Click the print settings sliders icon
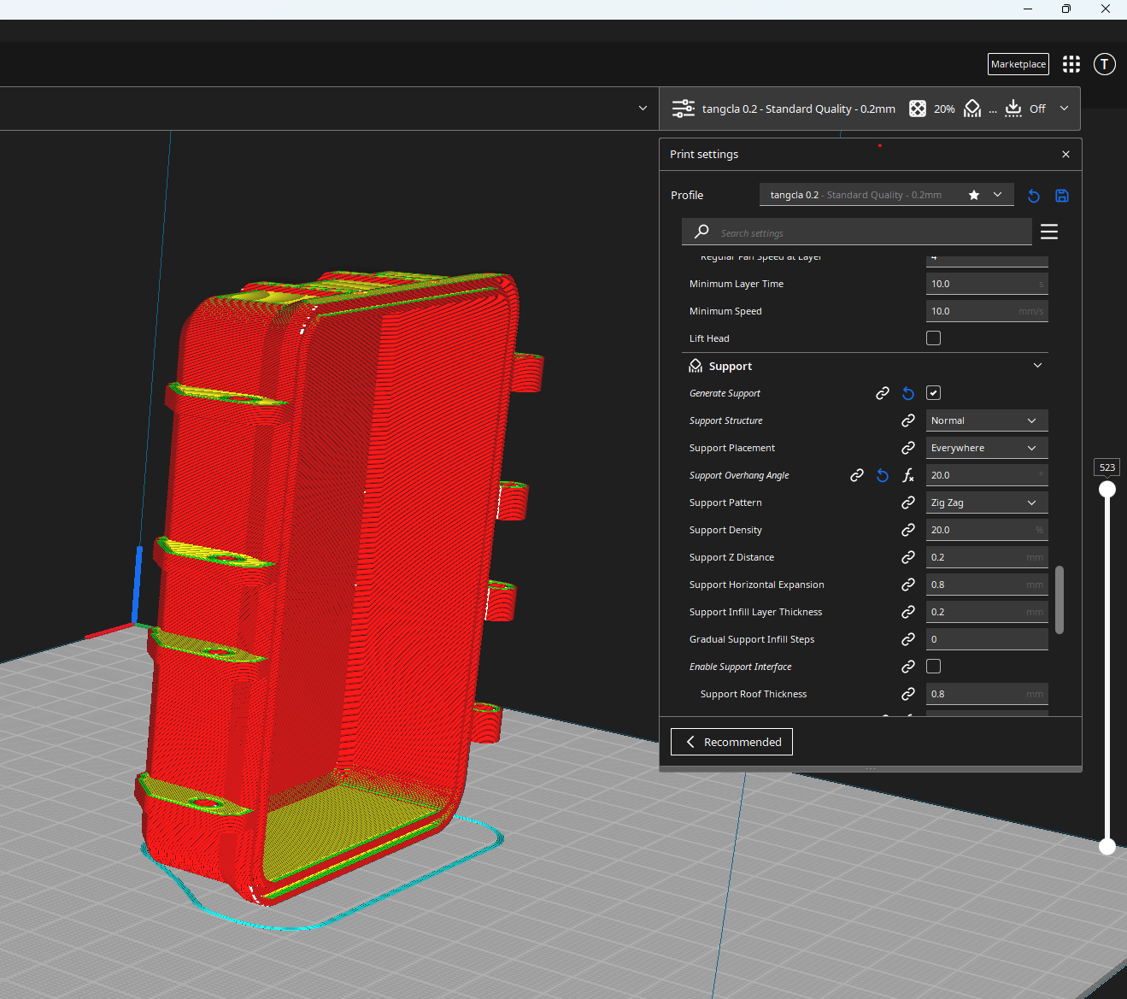 coord(684,109)
